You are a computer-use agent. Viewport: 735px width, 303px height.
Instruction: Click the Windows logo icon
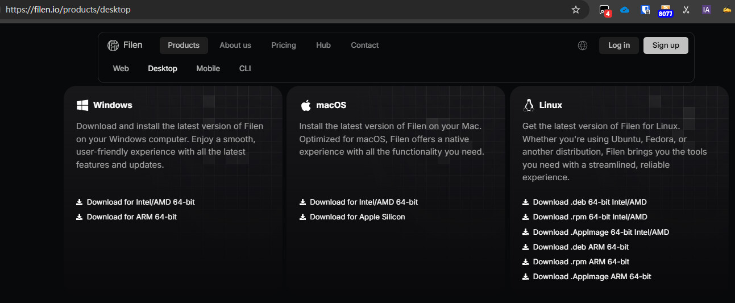[x=82, y=105]
